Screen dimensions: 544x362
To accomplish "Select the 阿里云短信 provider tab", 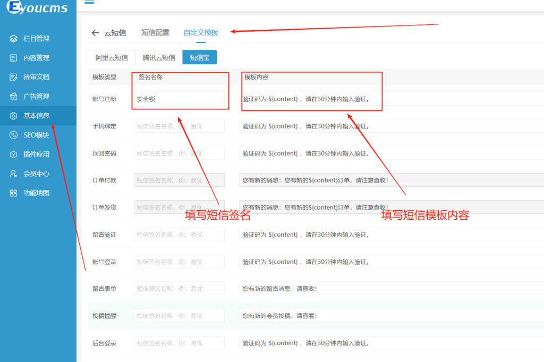I will click(x=112, y=57).
